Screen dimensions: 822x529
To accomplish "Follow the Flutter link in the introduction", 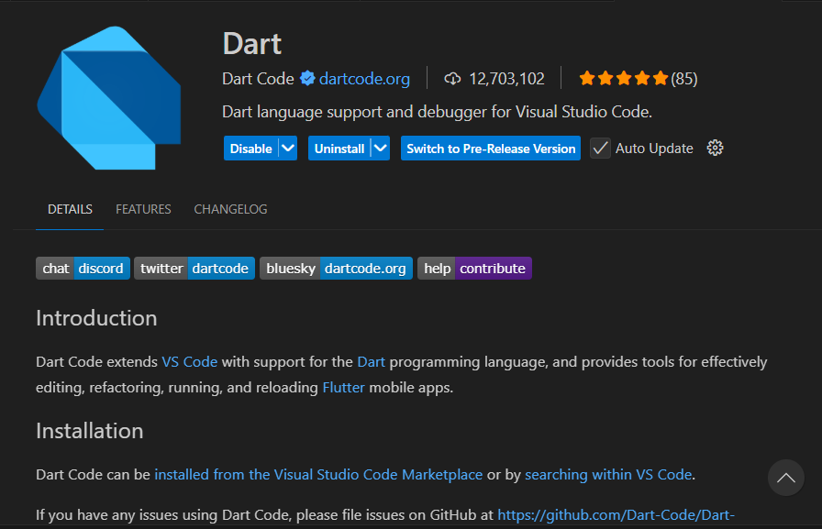I will pyautogui.click(x=343, y=387).
